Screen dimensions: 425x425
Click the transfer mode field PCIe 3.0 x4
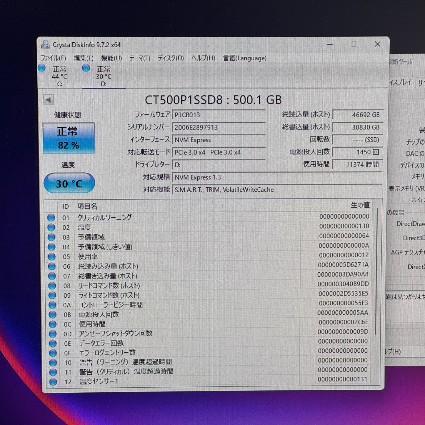click(x=219, y=152)
